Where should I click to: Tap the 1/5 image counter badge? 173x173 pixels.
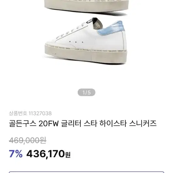coord(86,92)
